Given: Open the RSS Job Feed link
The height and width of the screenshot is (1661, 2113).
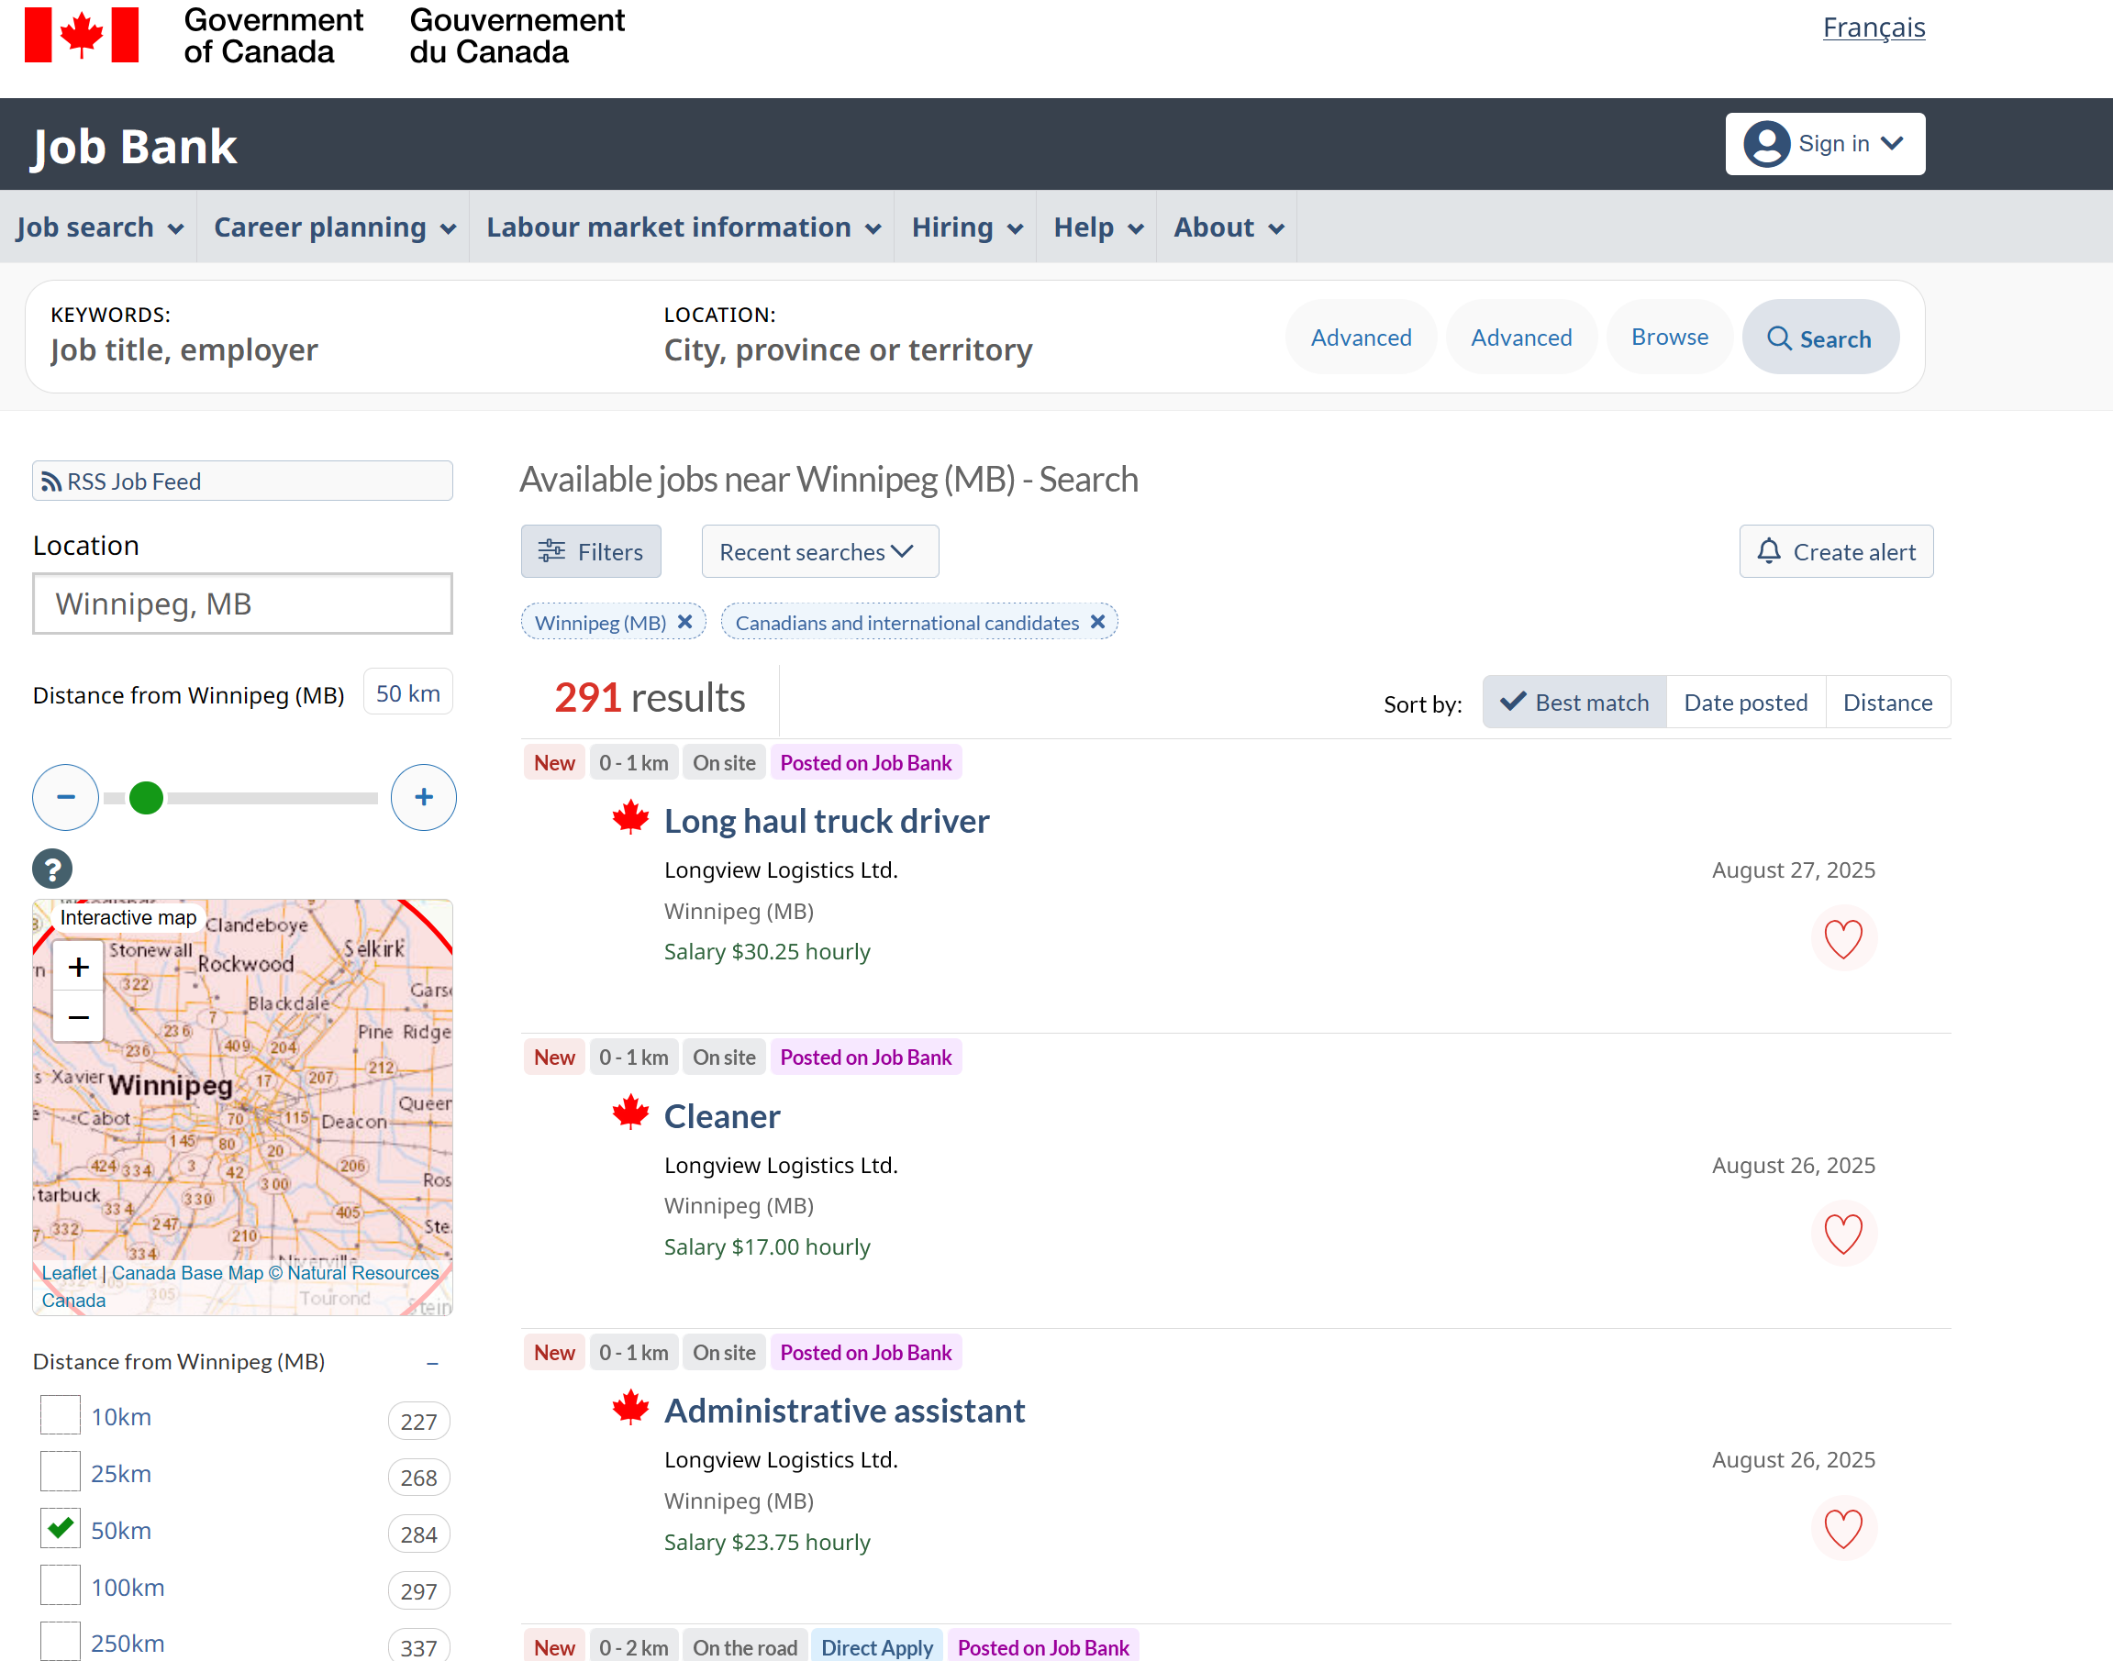Looking at the screenshot, I should pyautogui.click(x=134, y=482).
